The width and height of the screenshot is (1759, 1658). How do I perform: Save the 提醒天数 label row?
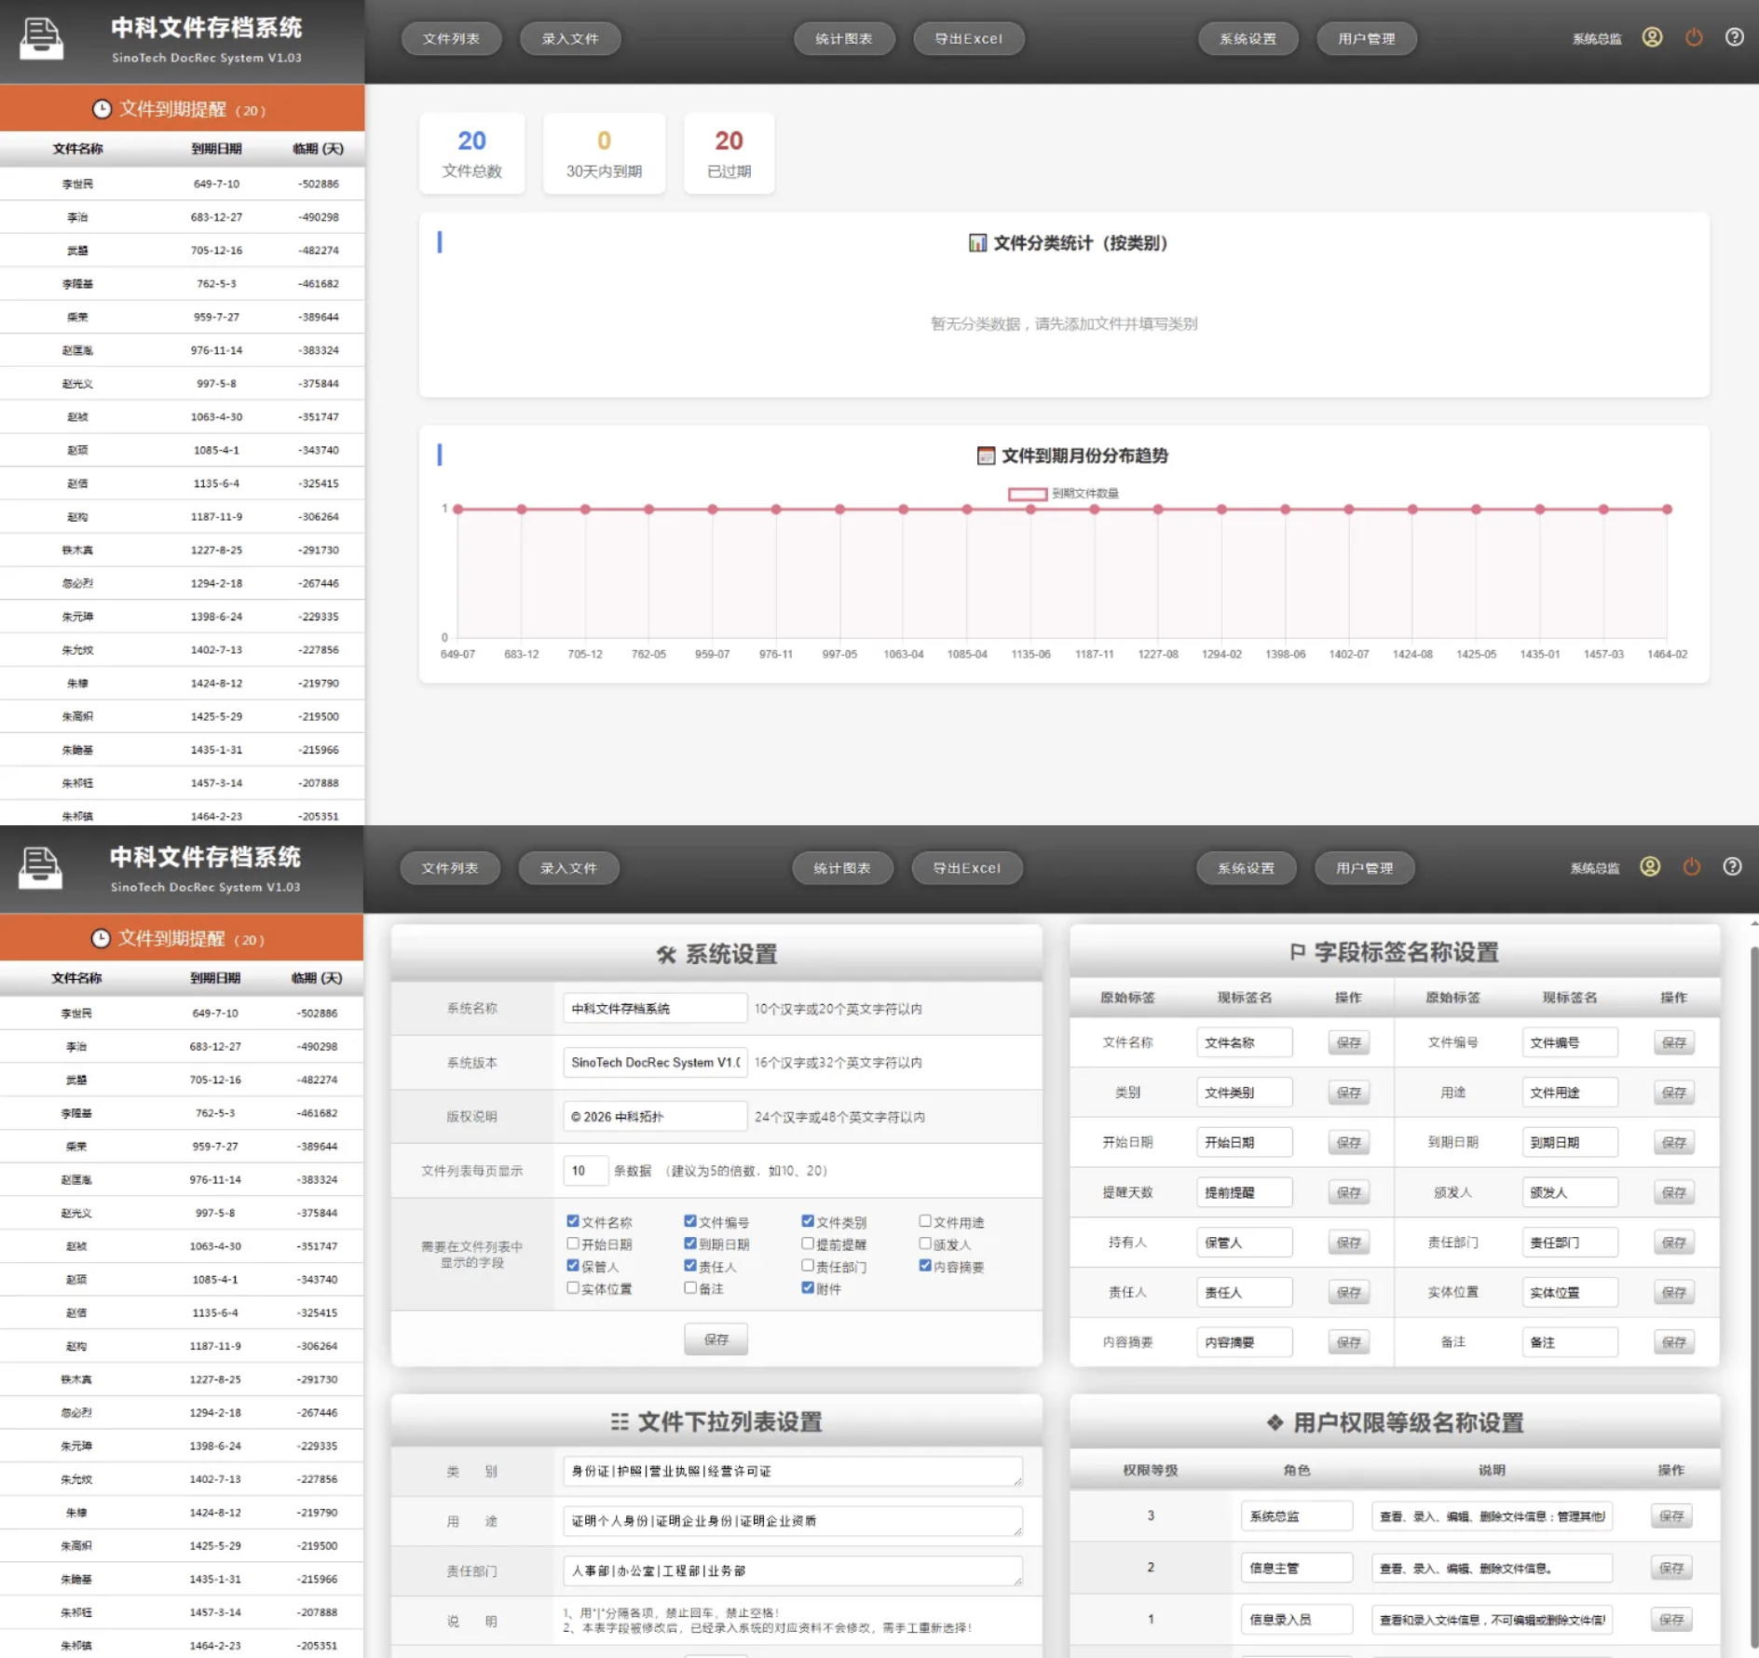point(1349,1192)
